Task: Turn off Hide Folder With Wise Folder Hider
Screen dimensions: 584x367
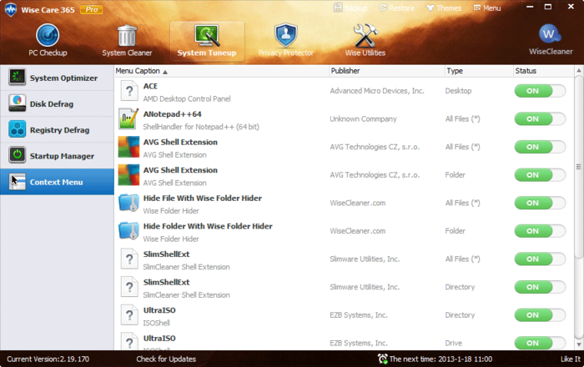Action: click(x=540, y=231)
